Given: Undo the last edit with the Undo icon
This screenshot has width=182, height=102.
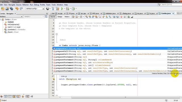Looking at the screenshot, I should (x=17, y=9).
